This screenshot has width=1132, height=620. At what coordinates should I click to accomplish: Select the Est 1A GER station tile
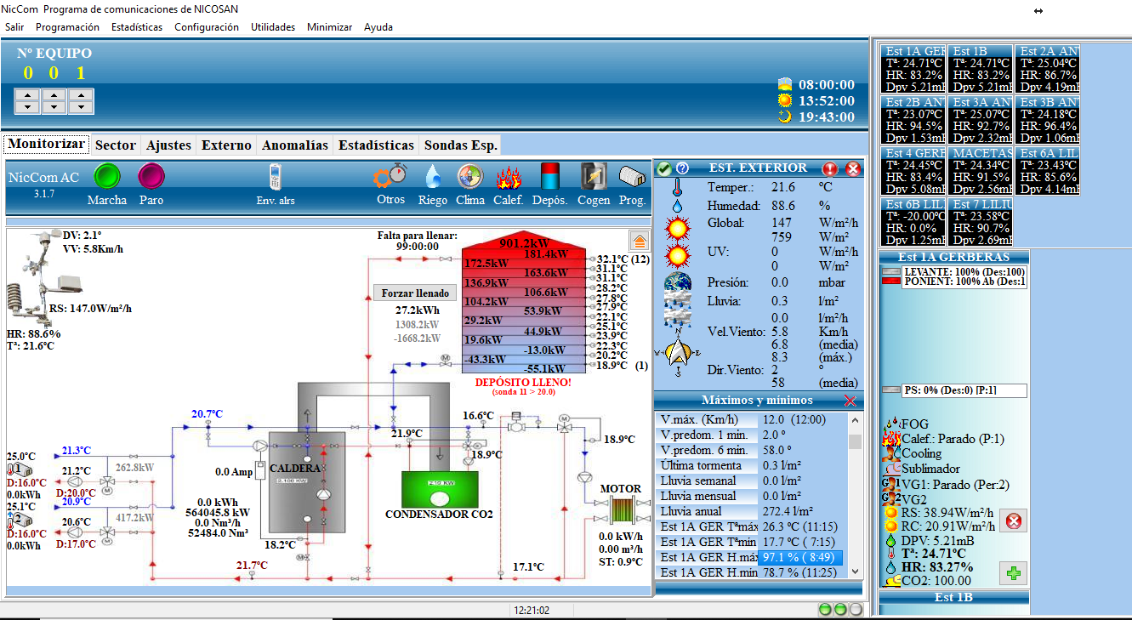coord(913,69)
